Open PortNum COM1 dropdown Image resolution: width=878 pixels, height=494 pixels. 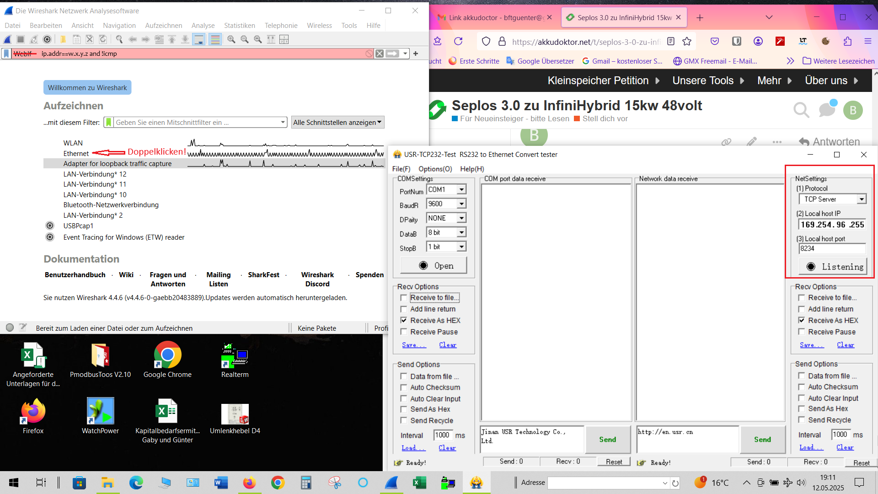[461, 189]
